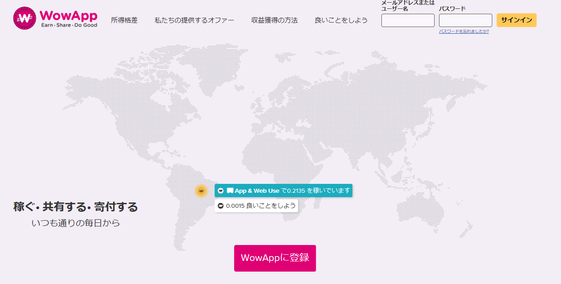Open the パスワードを忘れましたか? link
The image size is (561, 284).
click(x=464, y=31)
